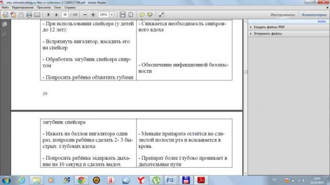Expand the Отправить файлы section
This screenshot has width=330, height=185.
click(268, 33)
